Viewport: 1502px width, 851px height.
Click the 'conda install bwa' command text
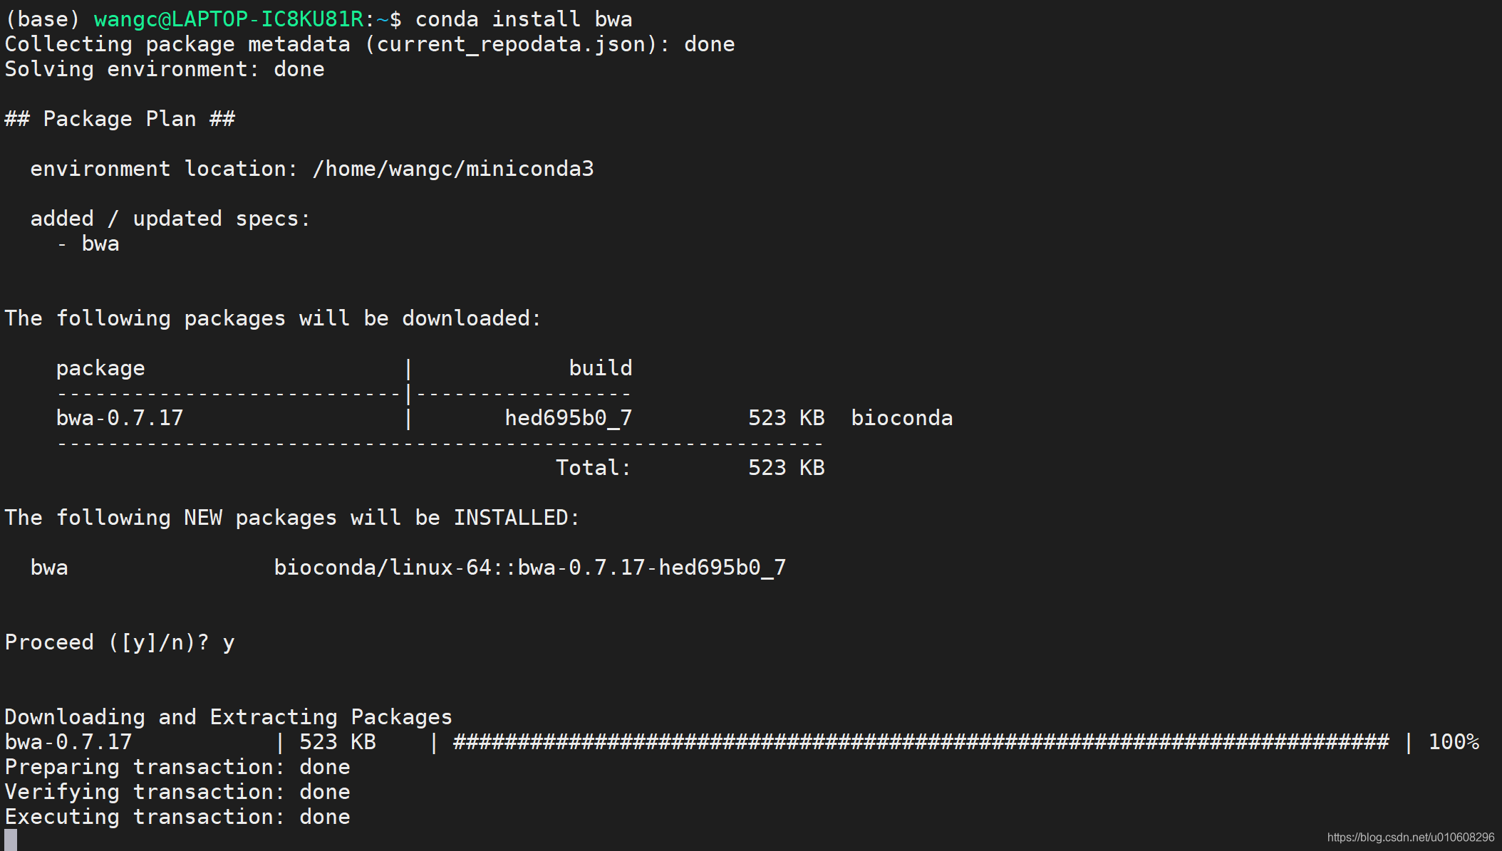pos(523,19)
